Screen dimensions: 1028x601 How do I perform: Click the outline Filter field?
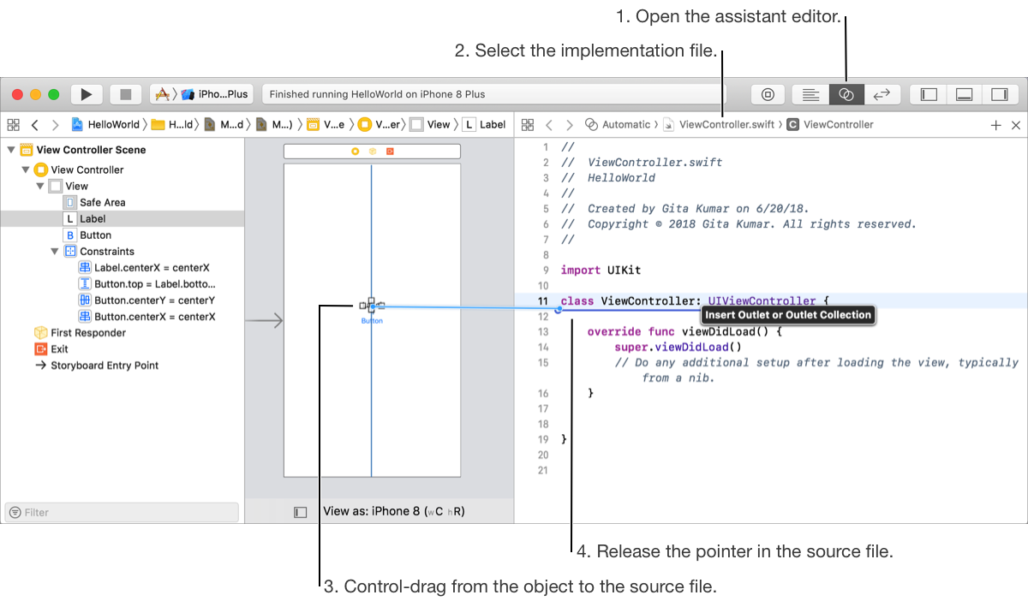coord(122,512)
